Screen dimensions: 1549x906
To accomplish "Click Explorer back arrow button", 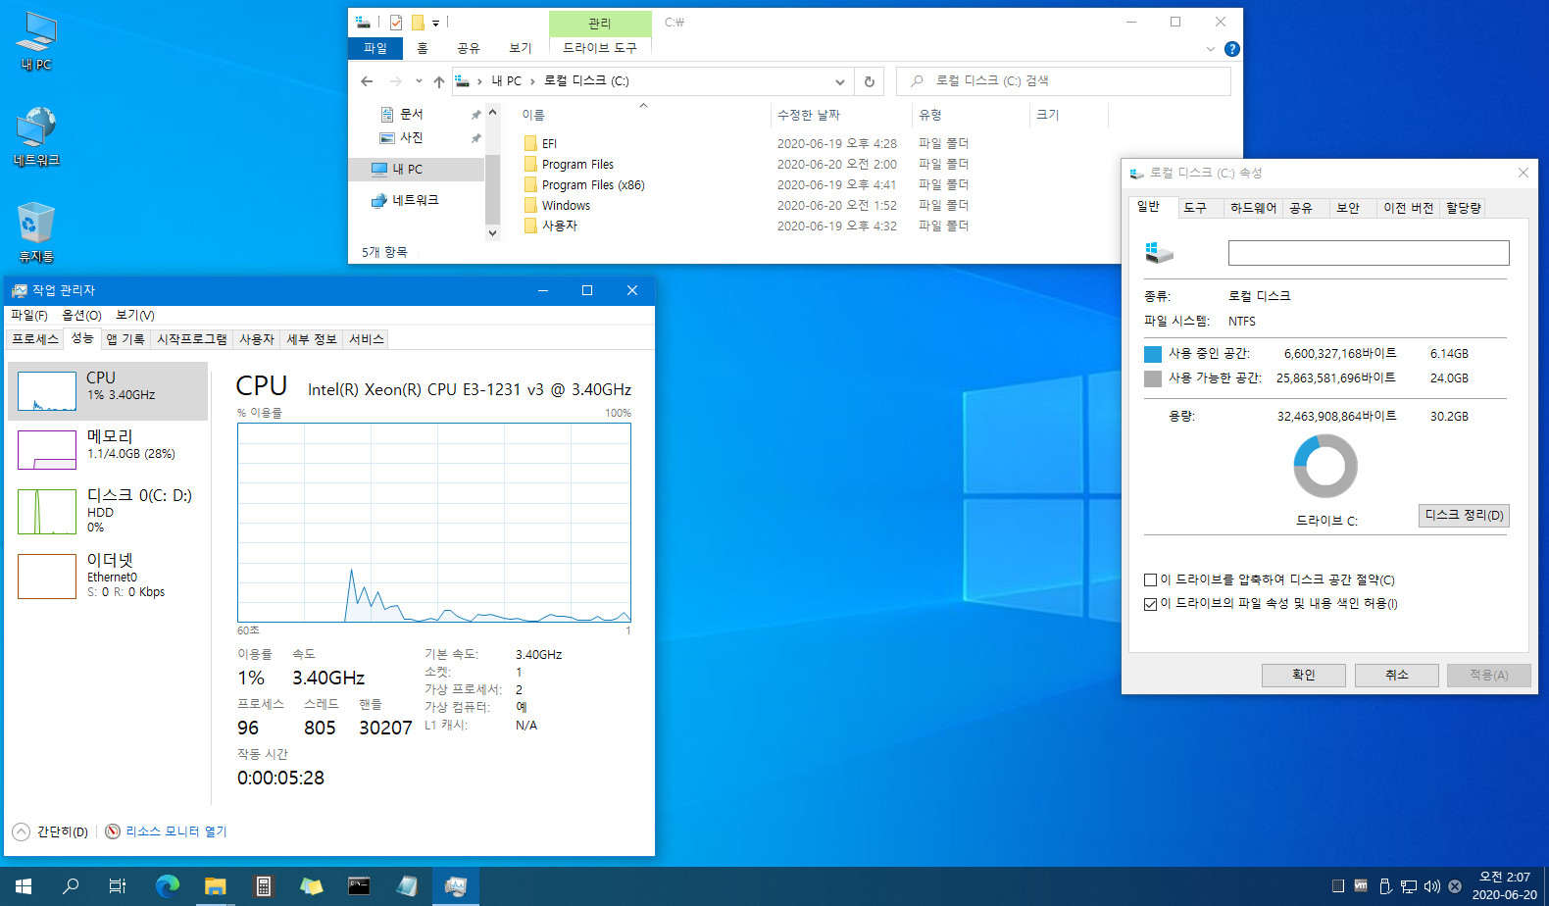I will 367,81.
